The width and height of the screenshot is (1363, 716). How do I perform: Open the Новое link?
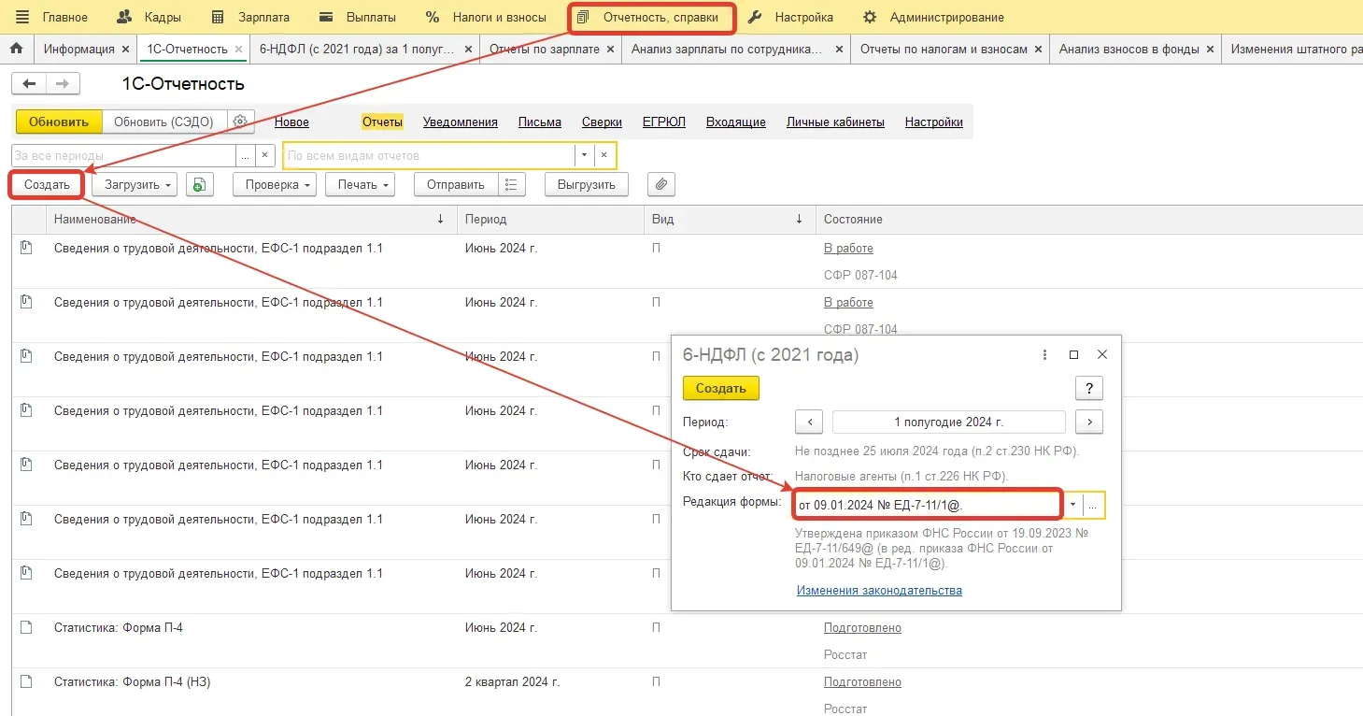[291, 122]
